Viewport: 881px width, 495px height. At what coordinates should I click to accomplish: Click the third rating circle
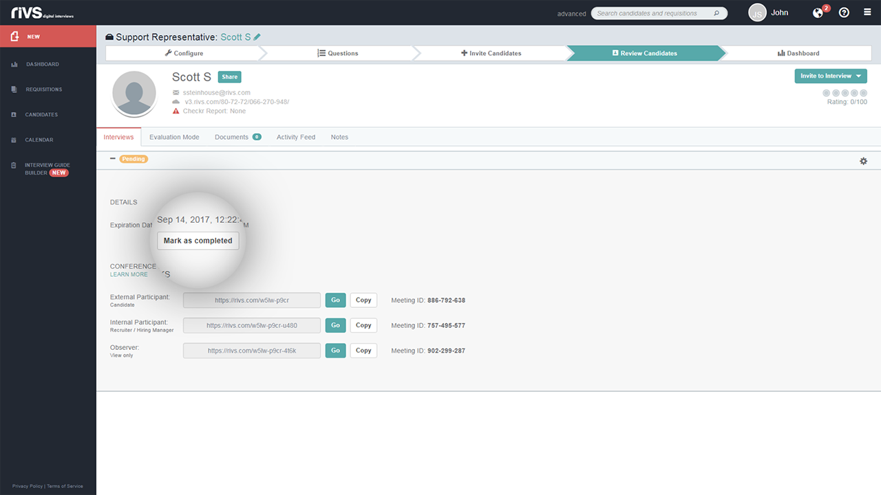(845, 93)
